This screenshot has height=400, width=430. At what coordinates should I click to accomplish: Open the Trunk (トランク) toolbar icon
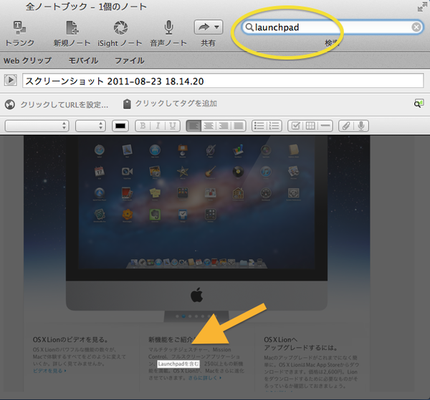[x=19, y=28]
